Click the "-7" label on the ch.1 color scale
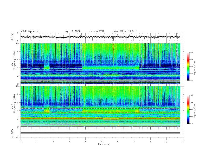Screen dimensions: 206x159 click(x=192, y=81)
